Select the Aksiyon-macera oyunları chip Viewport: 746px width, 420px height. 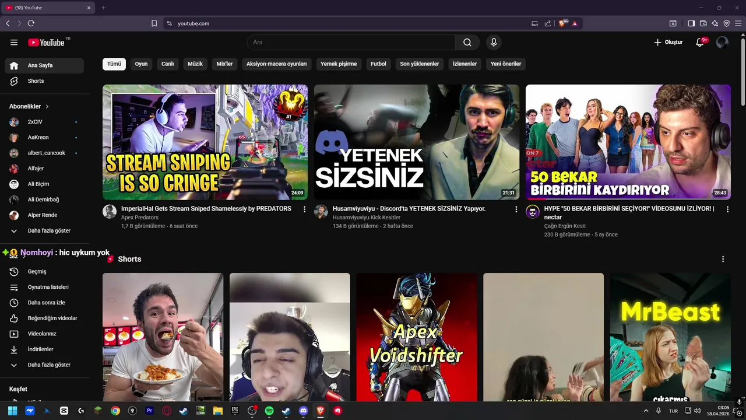276,64
